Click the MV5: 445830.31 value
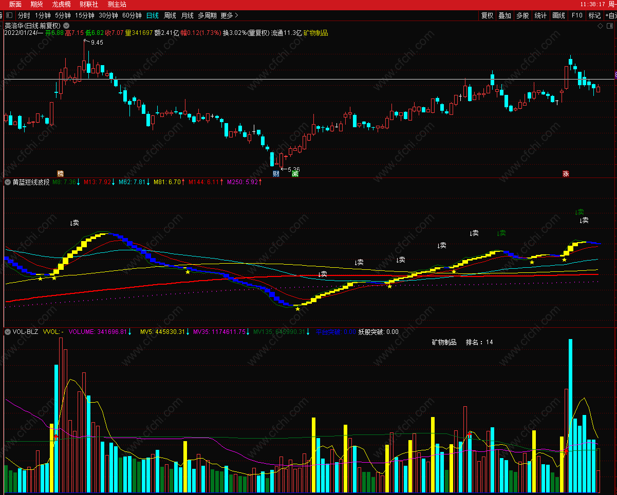 162,332
